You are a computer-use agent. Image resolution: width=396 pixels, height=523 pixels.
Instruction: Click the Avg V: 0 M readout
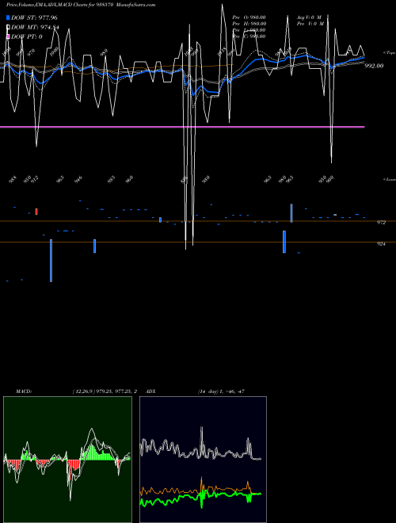pos(310,17)
